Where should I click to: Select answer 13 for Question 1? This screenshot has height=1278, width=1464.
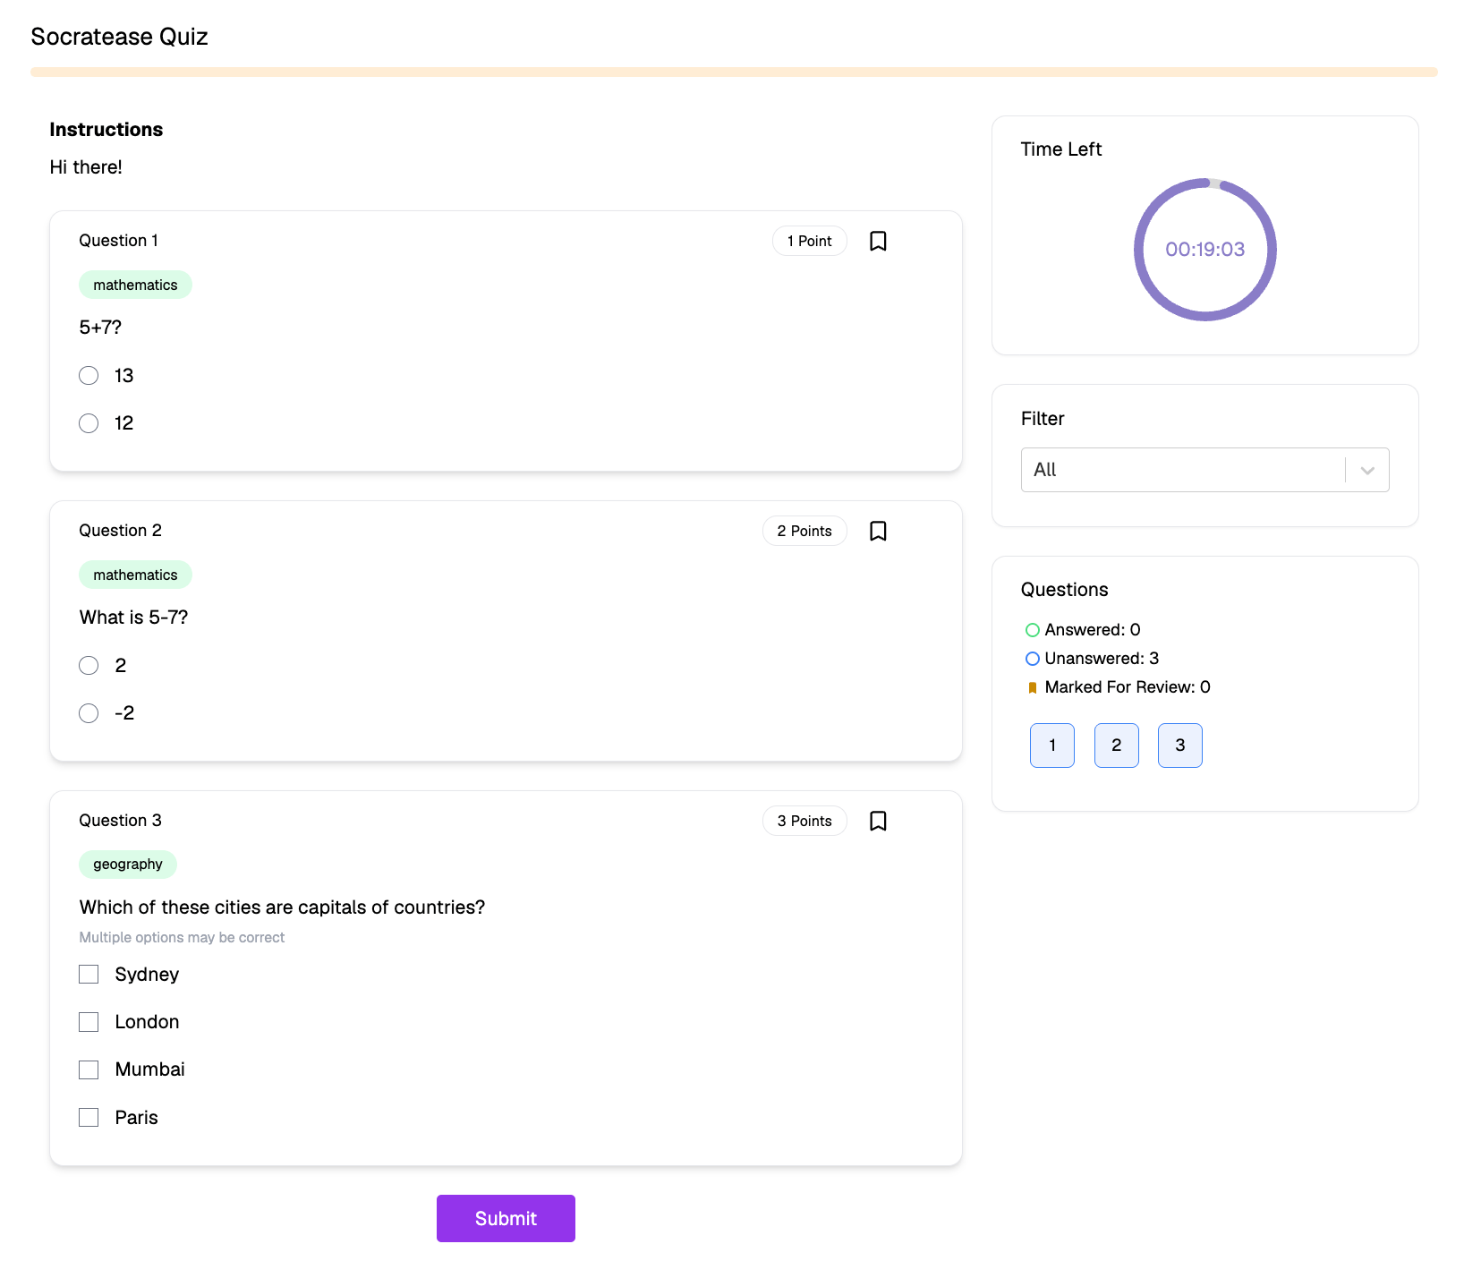[89, 376]
